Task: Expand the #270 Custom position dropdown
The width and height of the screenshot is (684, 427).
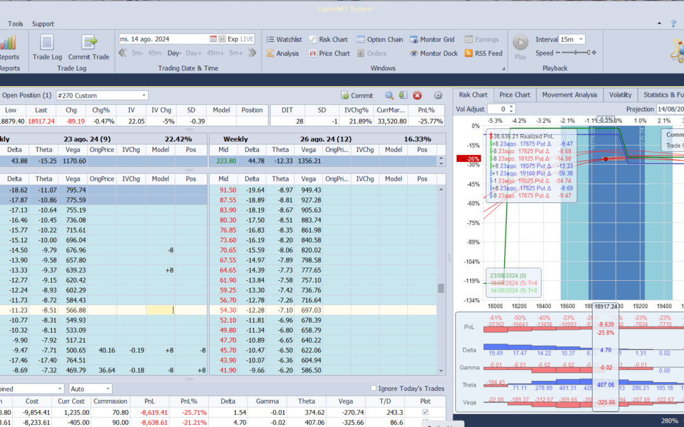Action: point(144,96)
